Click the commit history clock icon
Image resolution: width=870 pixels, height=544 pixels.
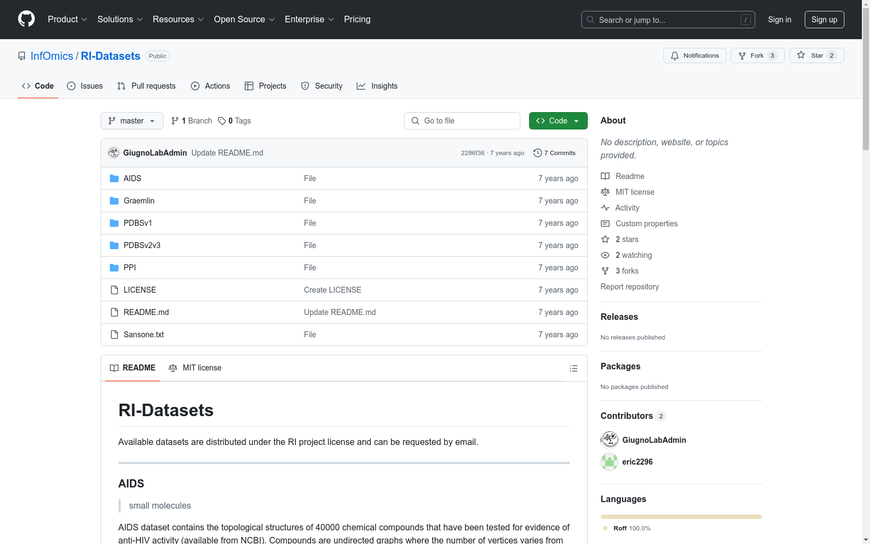[x=538, y=153]
